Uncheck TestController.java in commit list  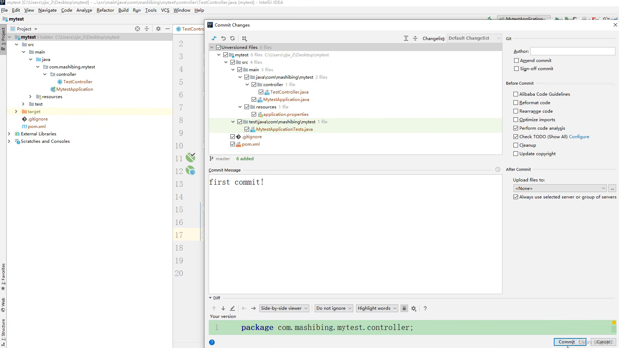(261, 92)
